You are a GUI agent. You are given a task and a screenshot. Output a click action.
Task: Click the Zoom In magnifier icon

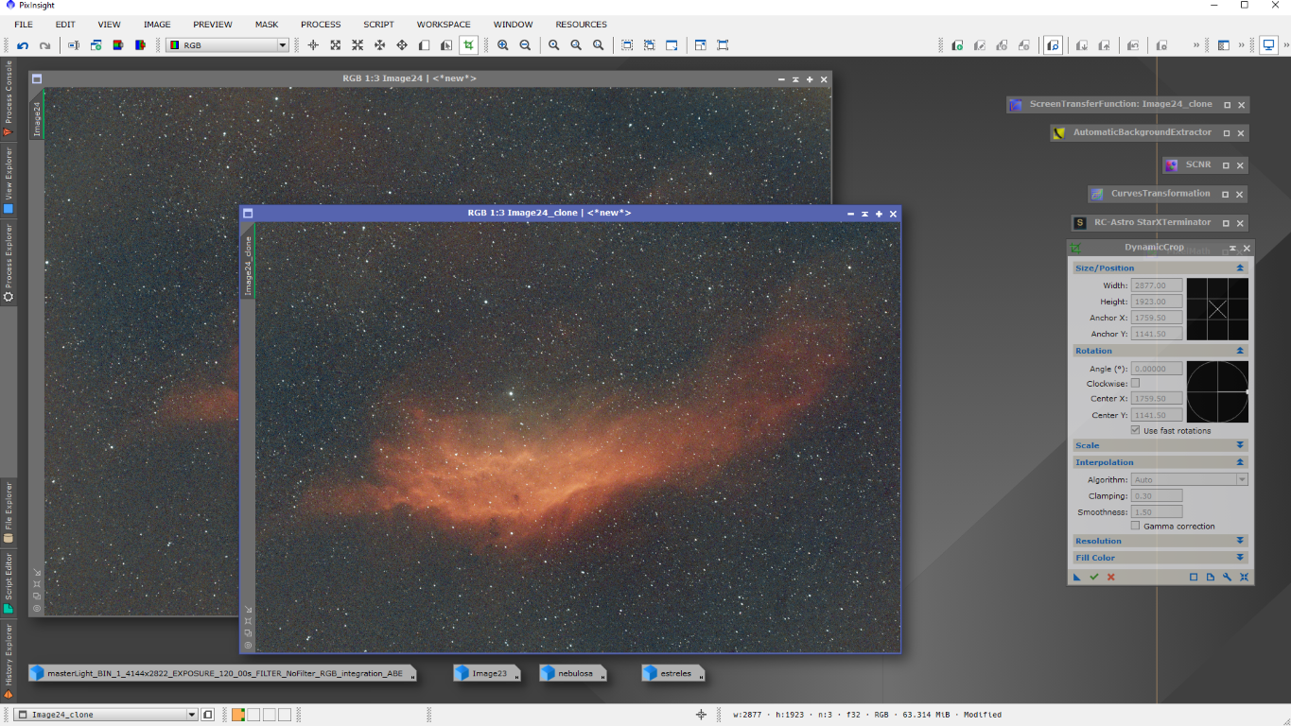click(x=503, y=45)
